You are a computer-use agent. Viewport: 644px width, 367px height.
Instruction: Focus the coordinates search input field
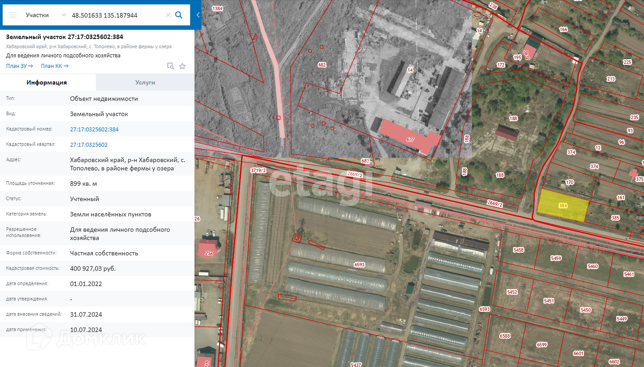(x=116, y=15)
